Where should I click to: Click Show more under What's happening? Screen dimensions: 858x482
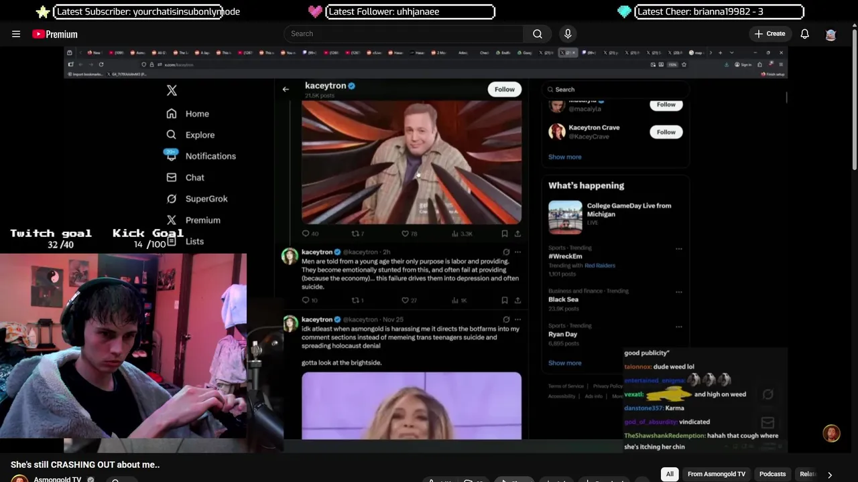point(565,363)
